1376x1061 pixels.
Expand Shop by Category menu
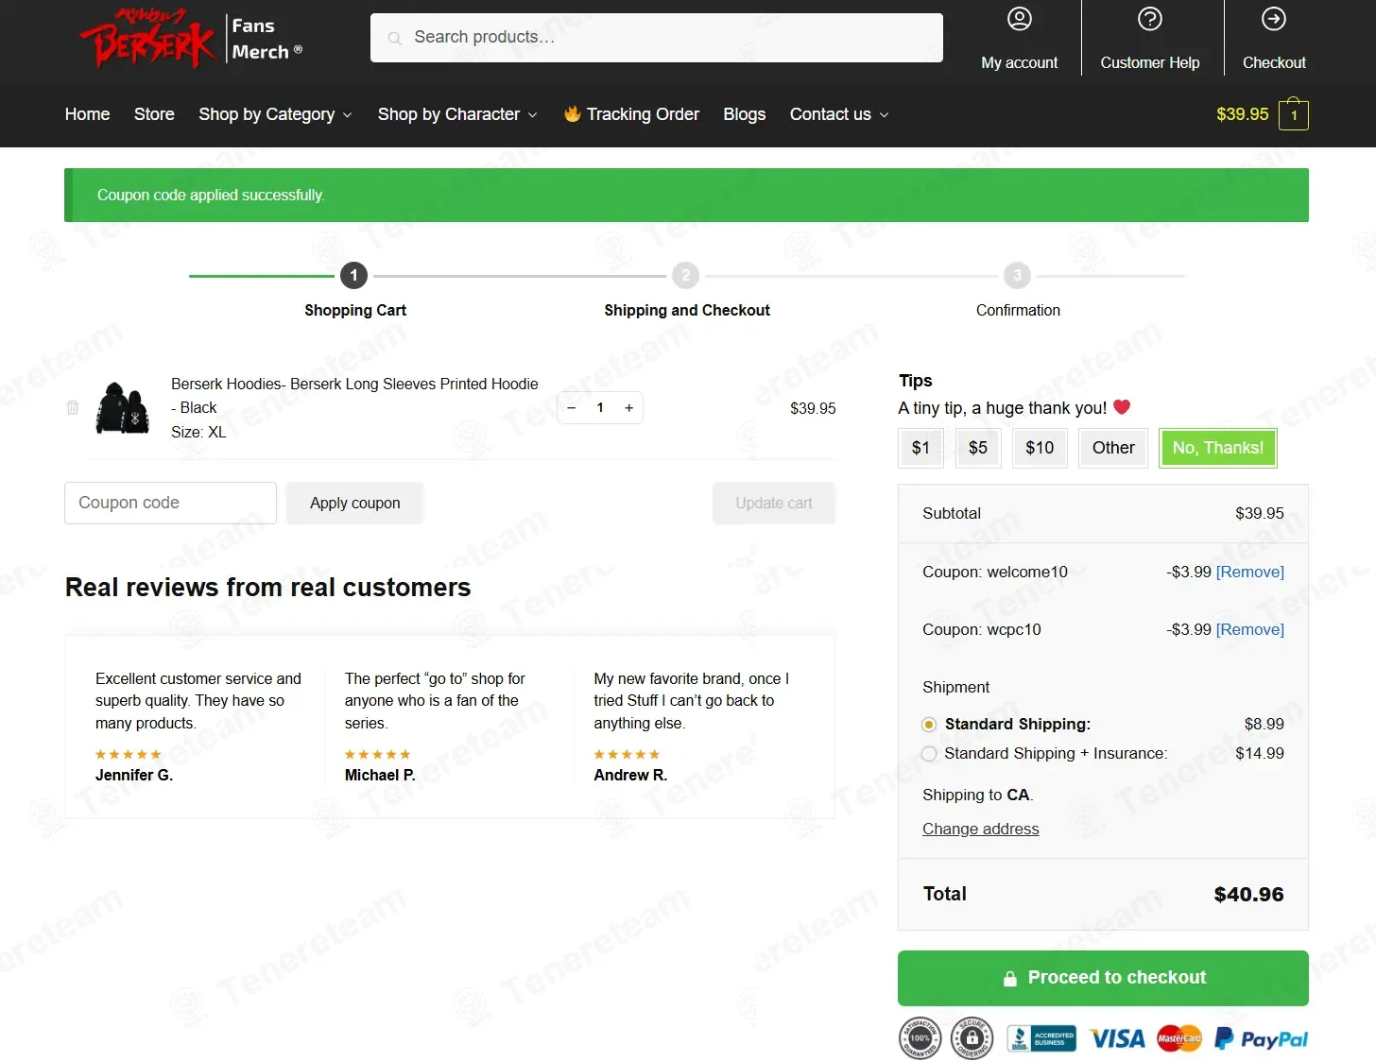[275, 114]
